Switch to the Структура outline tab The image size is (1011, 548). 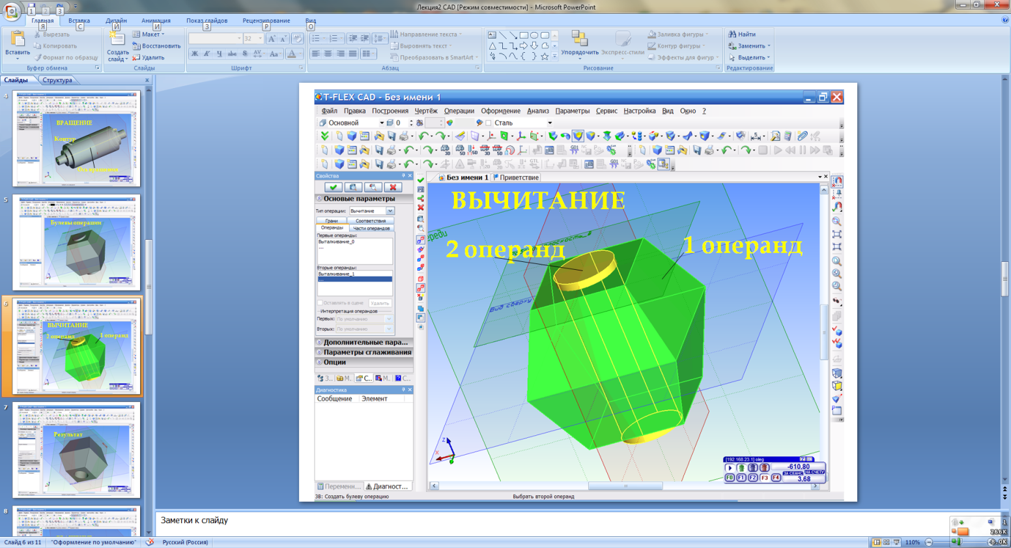point(57,80)
